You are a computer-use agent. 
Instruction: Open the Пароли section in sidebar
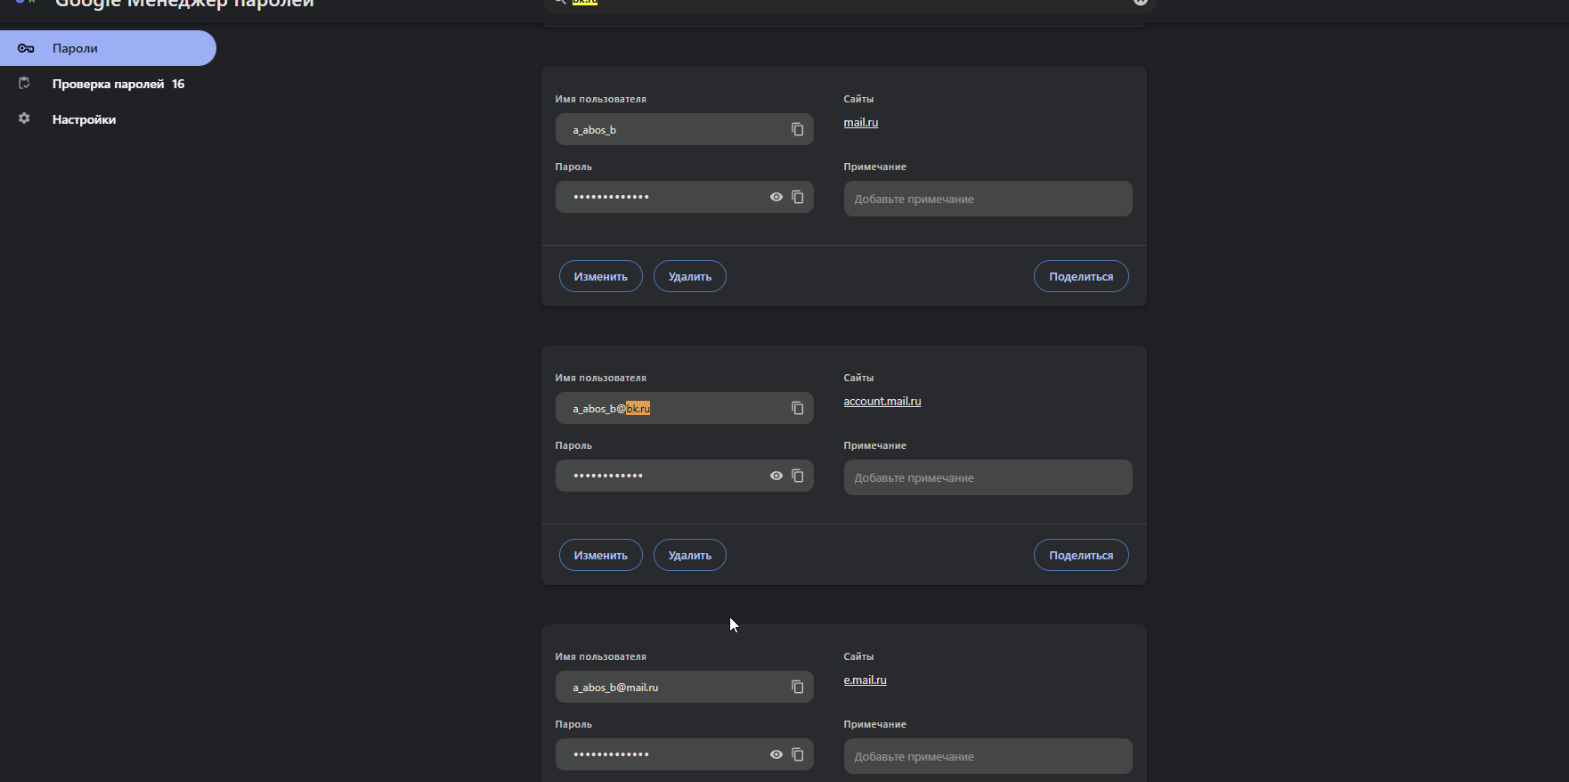point(75,48)
